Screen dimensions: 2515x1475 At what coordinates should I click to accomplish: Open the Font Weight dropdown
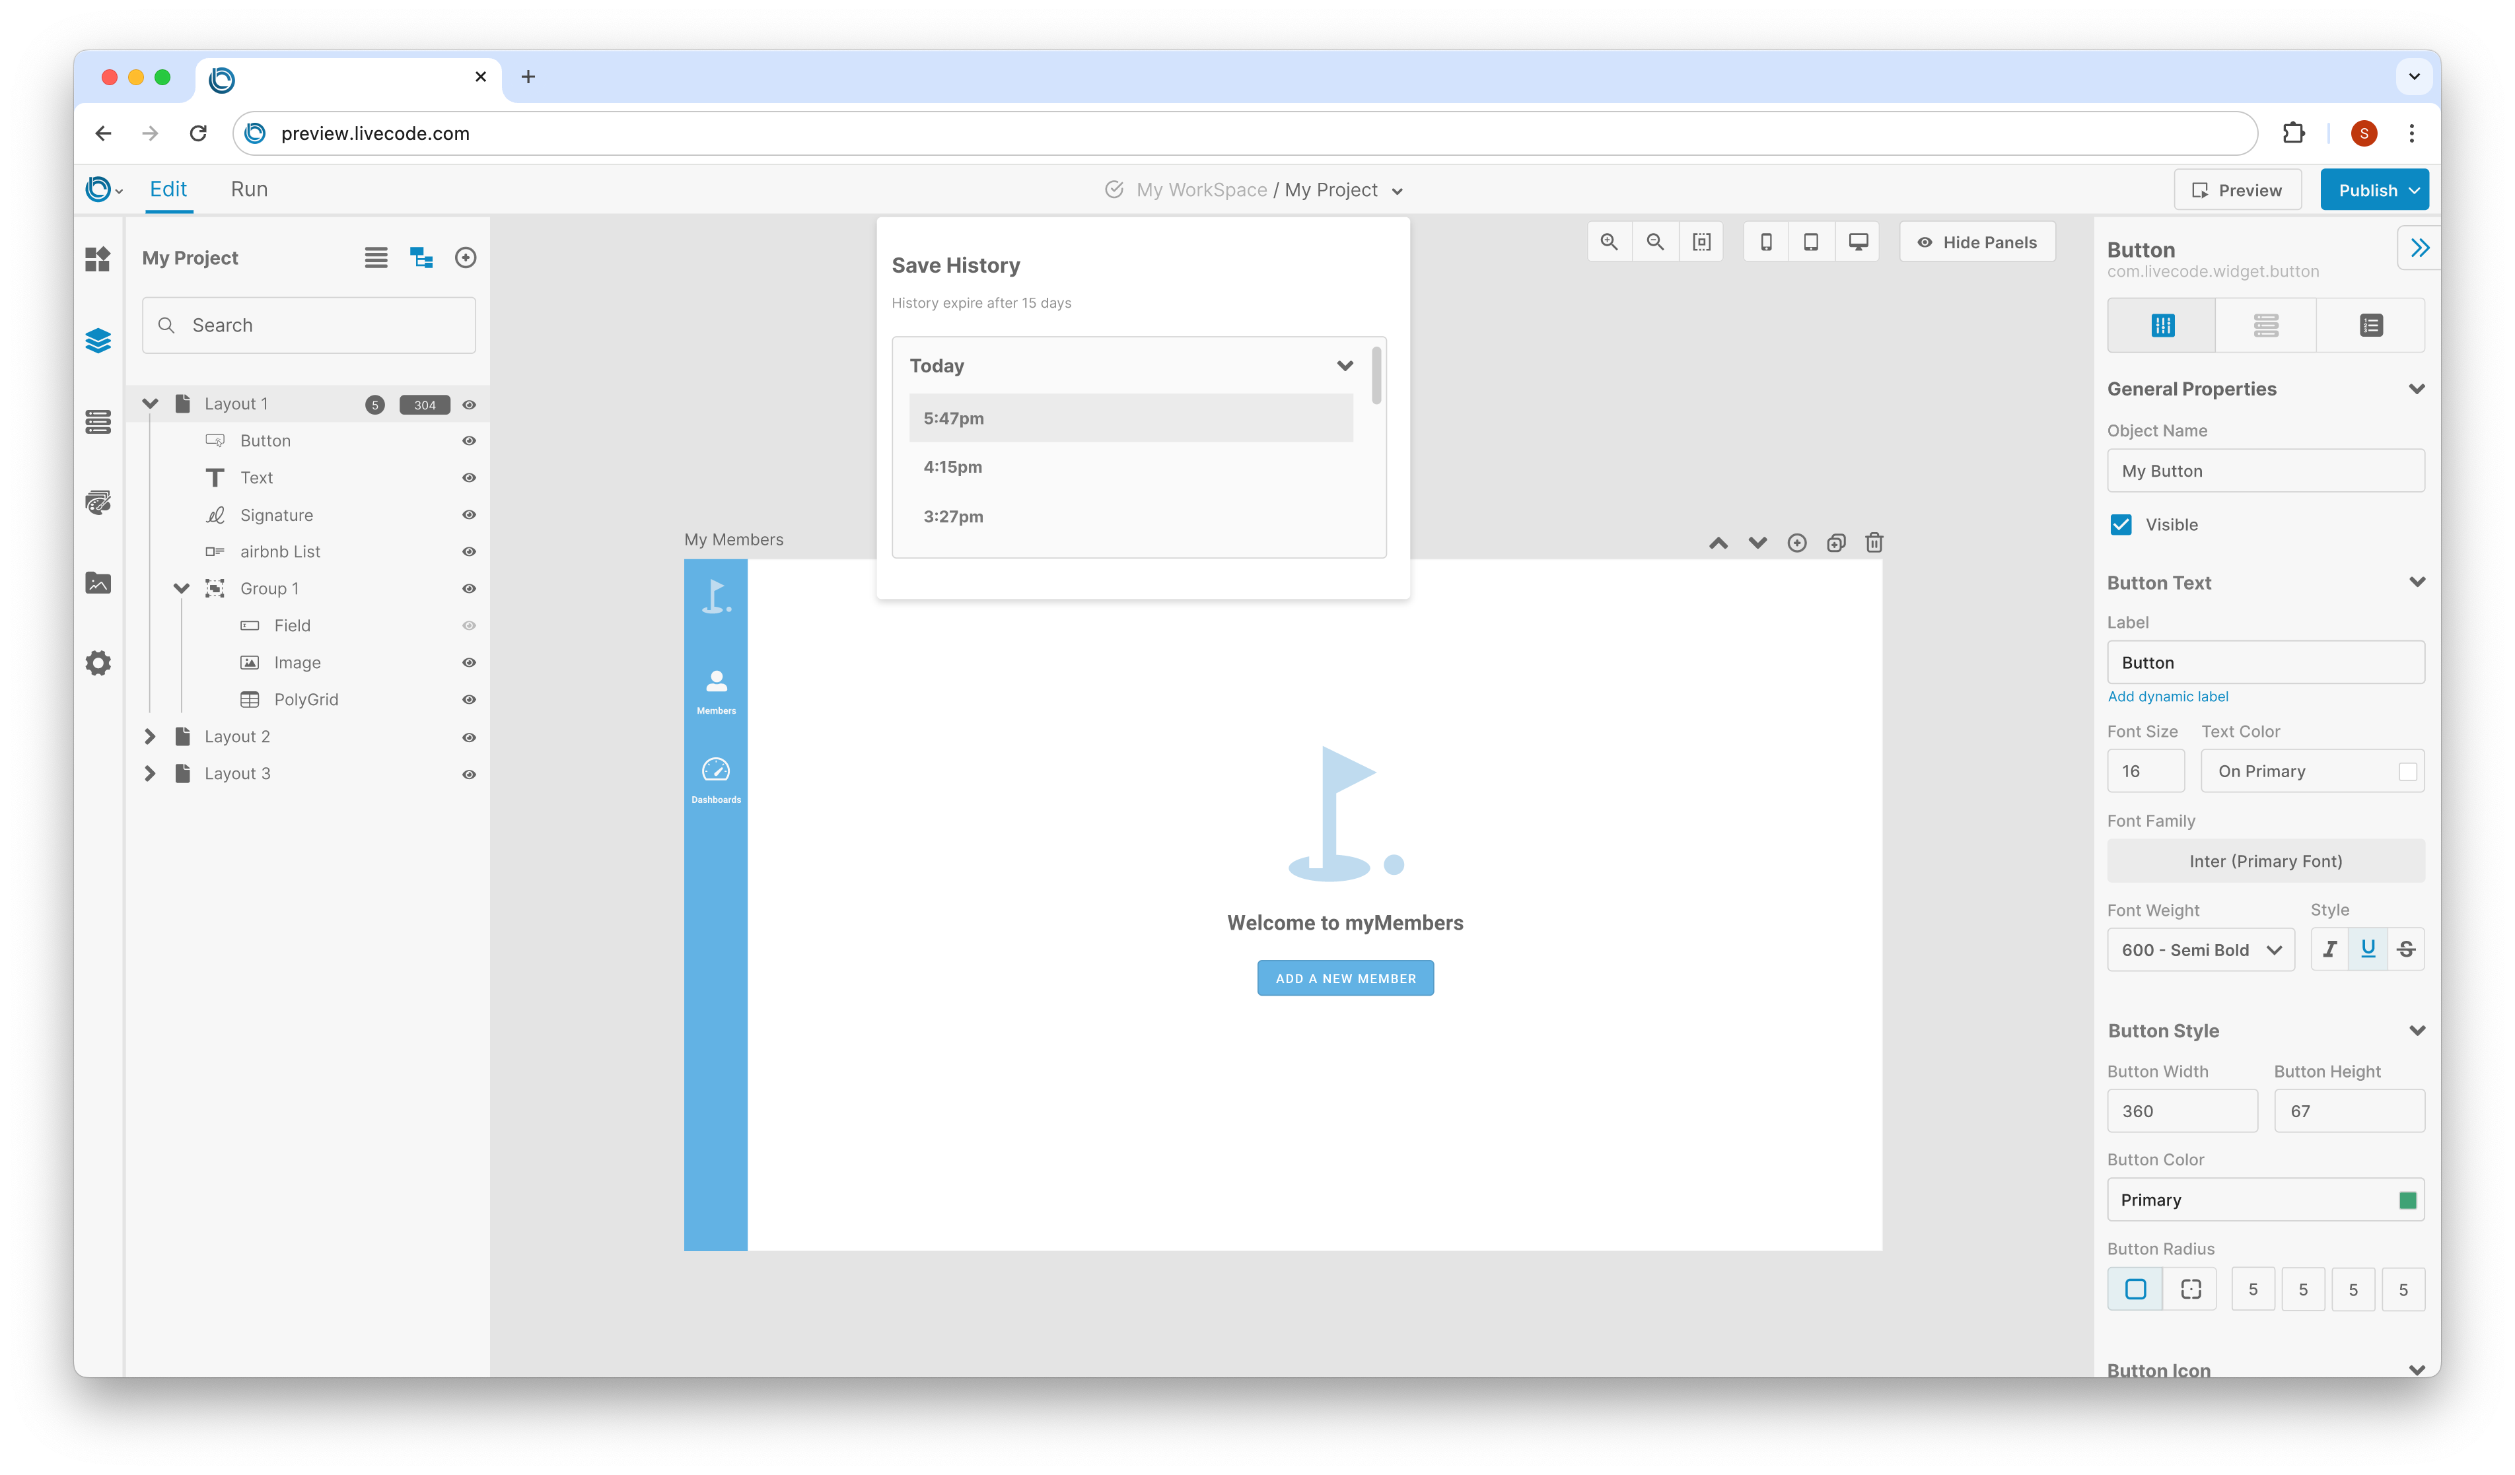[2199, 950]
